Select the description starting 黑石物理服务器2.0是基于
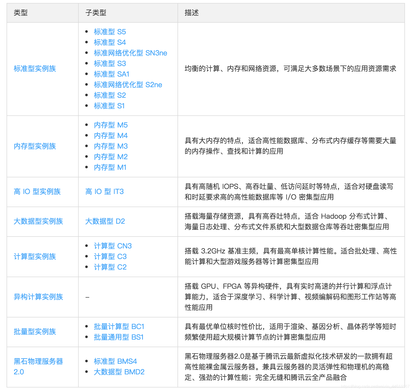Screen dimensions: 412x391 pyautogui.click(x=289, y=367)
